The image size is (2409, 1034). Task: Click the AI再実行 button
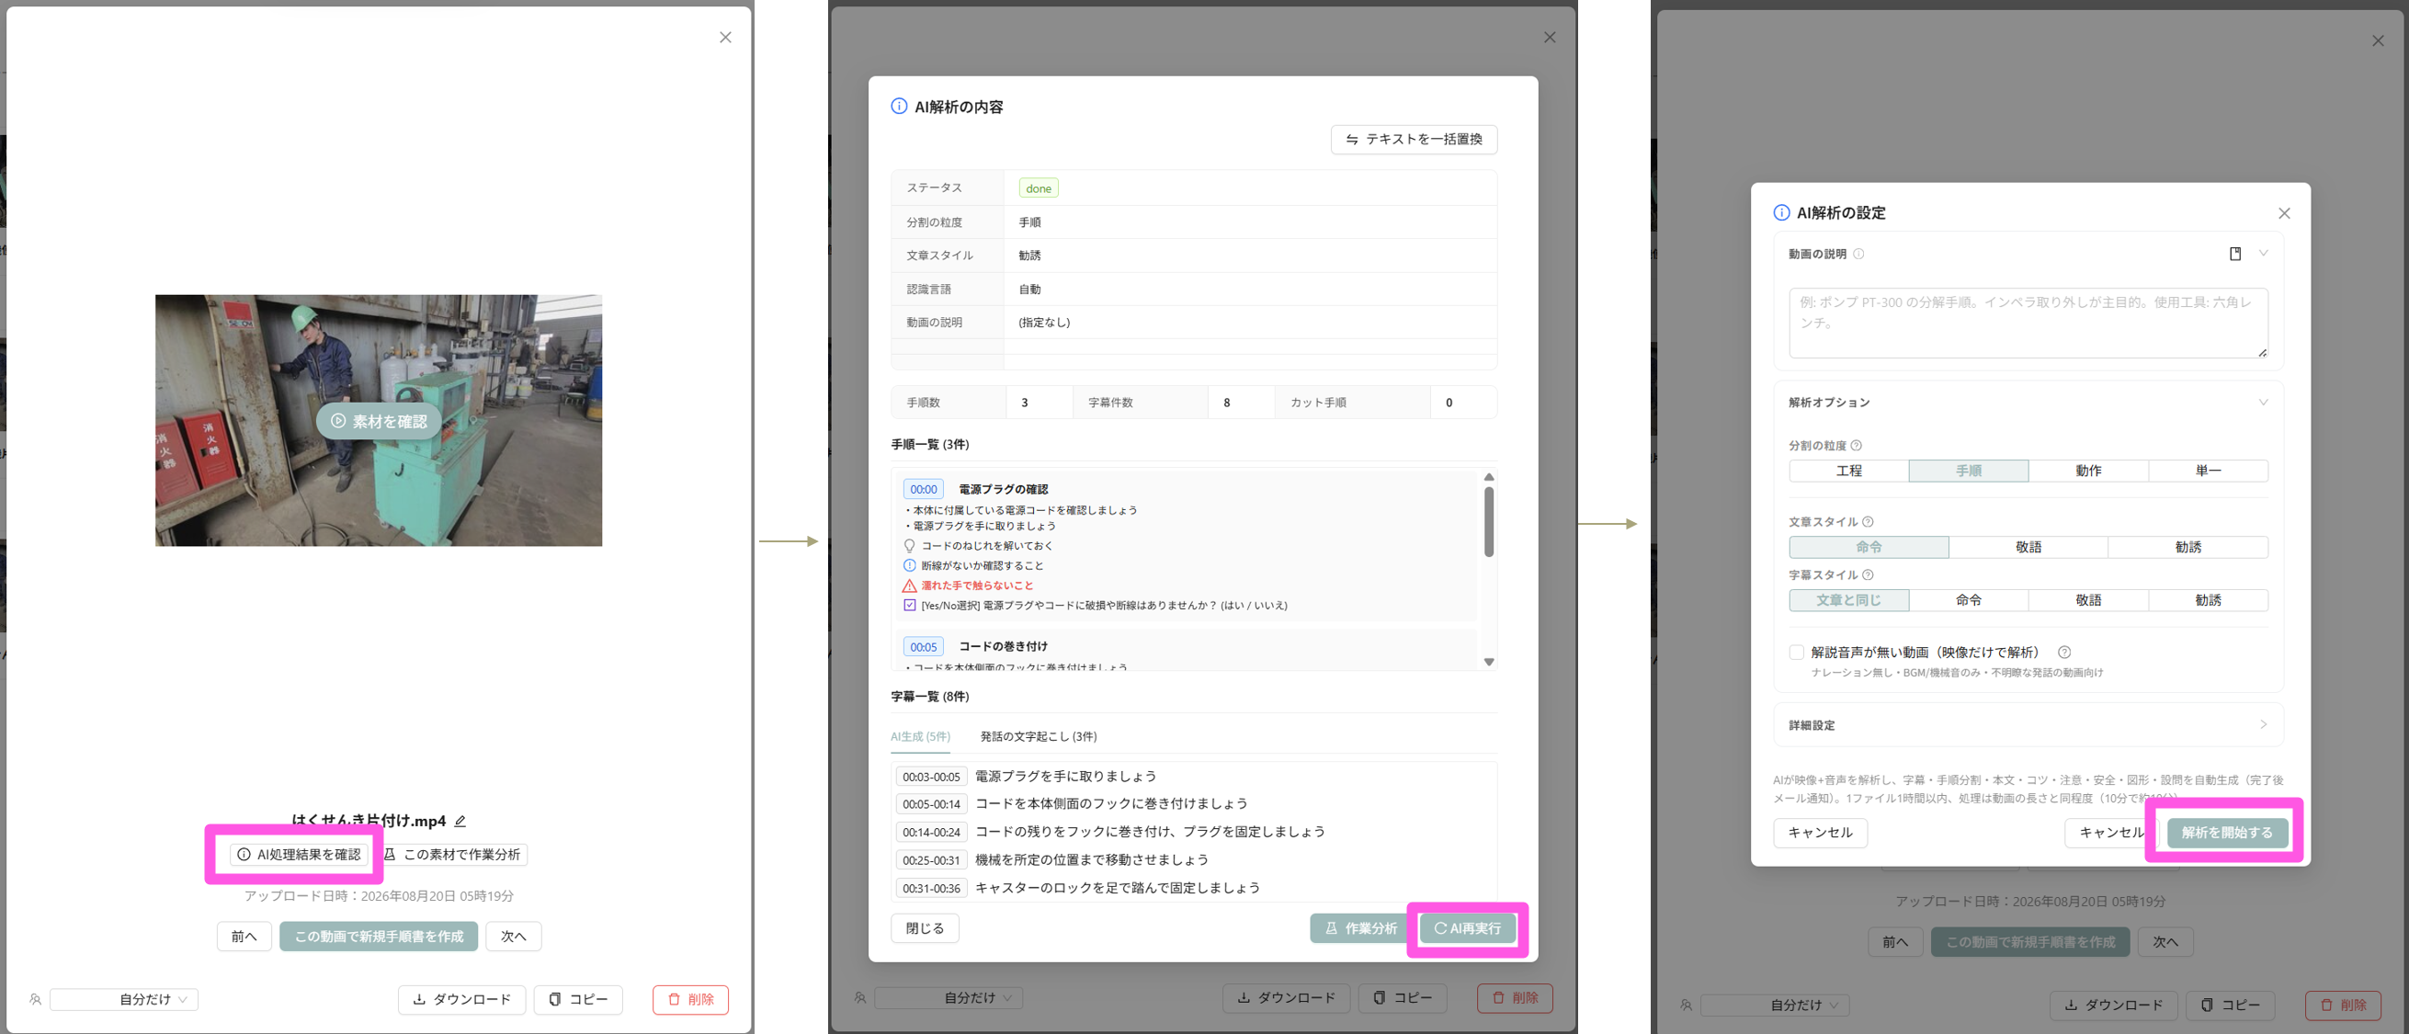(1467, 928)
